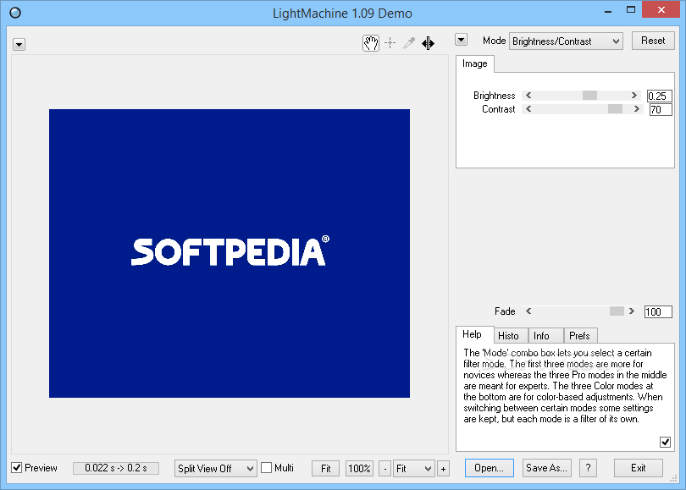The width and height of the screenshot is (686, 490).
Task: Open help with the ? button
Action: (x=588, y=468)
